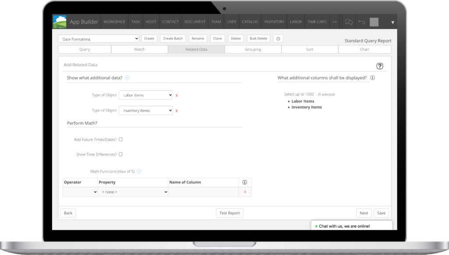Click the gear settings icon beside Bulk Delete
The width and height of the screenshot is (449, 255).
(278, 39)
